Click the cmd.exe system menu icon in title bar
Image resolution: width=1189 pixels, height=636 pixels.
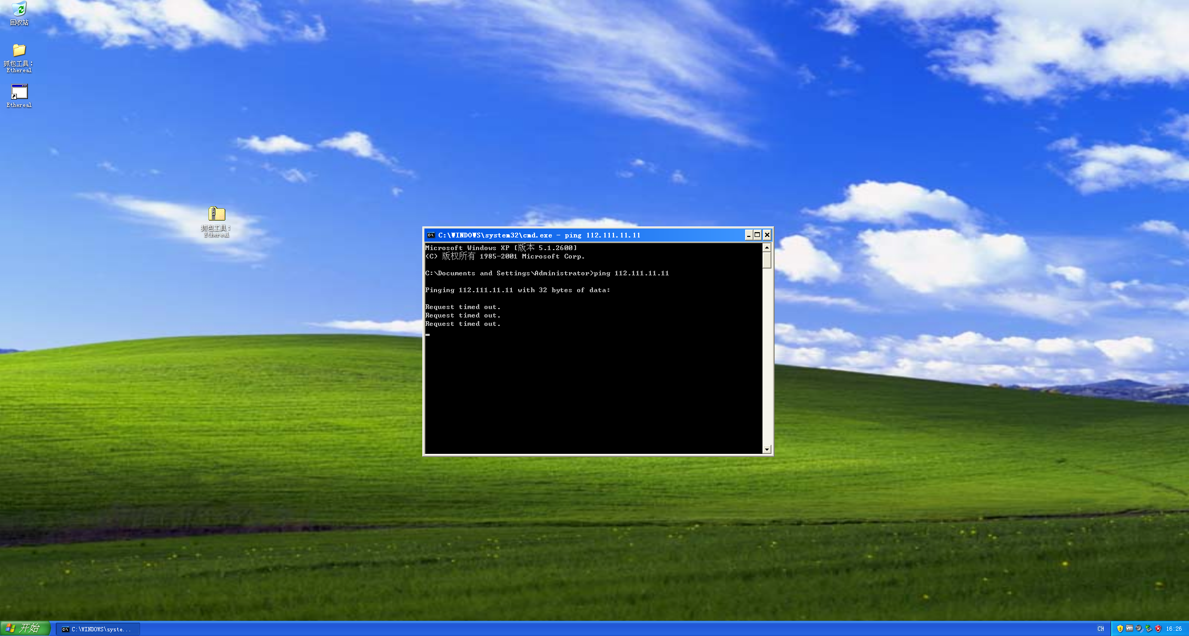point(431,235)
